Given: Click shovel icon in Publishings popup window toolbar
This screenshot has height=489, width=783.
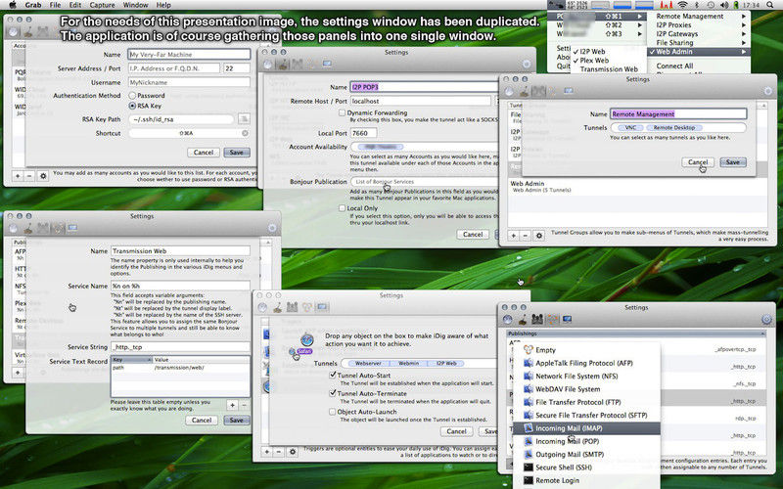Looking at the screenshot, I should point(523,320).
